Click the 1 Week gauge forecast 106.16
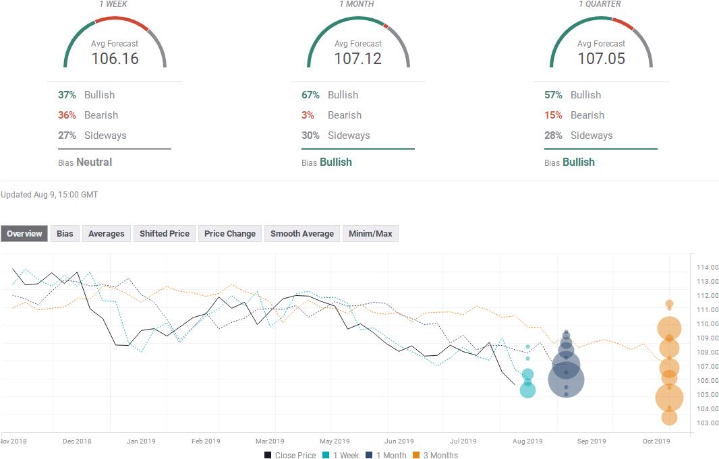The image size is (719, 459). [115, 59]
